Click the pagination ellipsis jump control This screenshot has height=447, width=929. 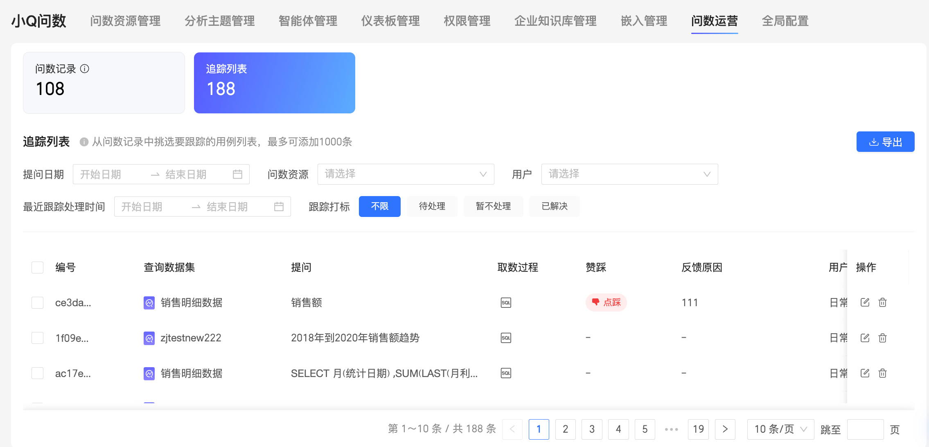click(672, 429)
